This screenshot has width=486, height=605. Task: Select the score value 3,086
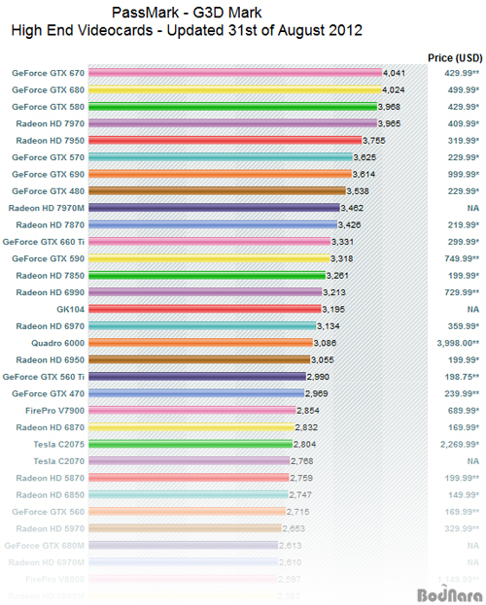(325, 344)
